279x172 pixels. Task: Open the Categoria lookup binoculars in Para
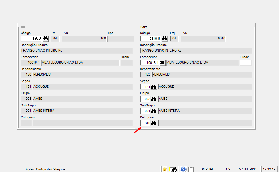(154, 123)
